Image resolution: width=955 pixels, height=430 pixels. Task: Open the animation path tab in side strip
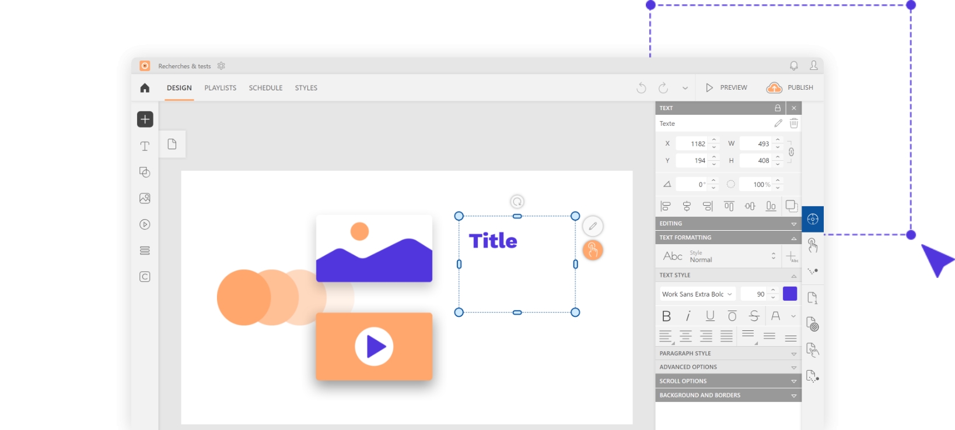pos(813,271)
